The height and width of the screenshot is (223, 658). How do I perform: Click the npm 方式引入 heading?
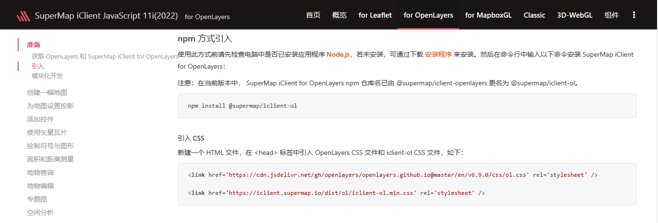click(x=205, y=39)
